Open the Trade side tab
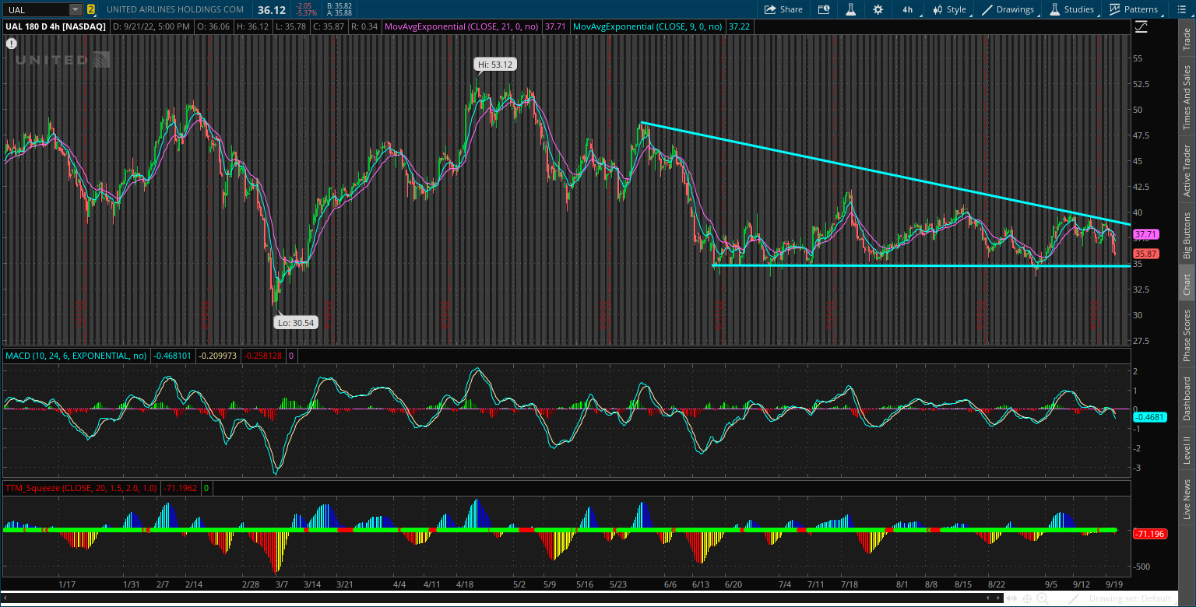The image size is (1196, 607). click(x=1187, y=40)
